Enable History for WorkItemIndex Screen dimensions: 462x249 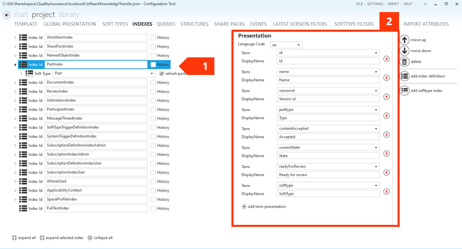tap(153, 38)
